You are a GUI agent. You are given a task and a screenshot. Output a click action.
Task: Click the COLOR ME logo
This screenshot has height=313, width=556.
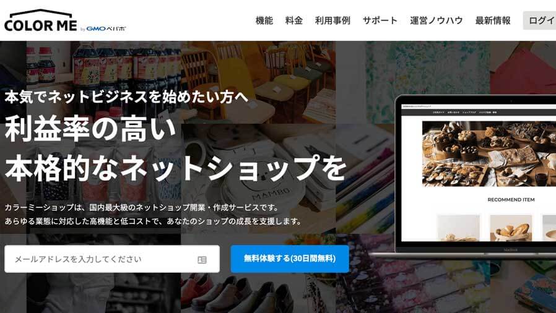(40, 20)
